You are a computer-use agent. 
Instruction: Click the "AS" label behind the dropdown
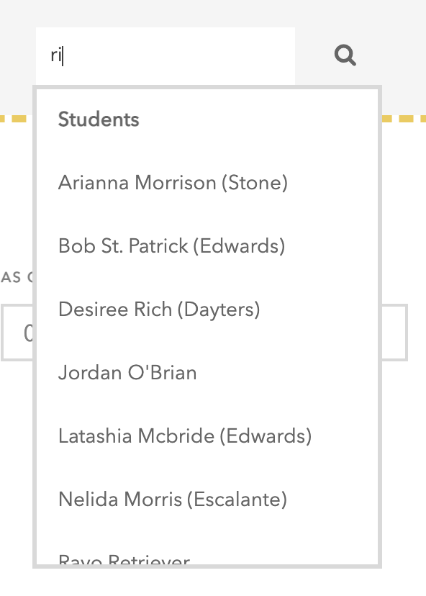[x=11, y=277]
